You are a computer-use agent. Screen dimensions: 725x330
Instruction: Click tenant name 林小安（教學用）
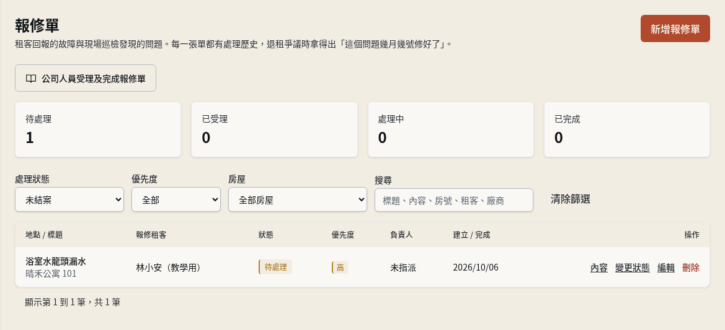[x=168, y=267]
